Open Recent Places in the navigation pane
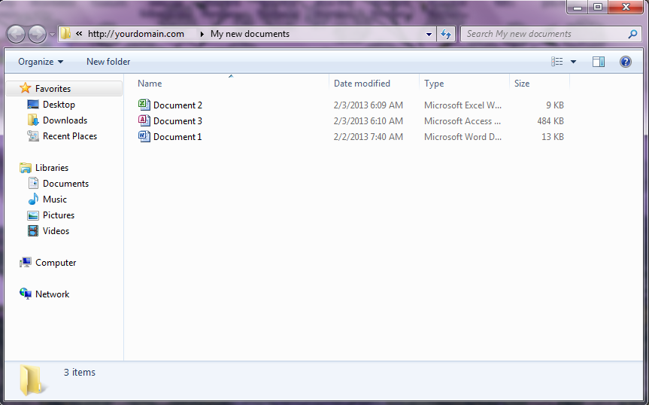Viewport: 649px width, 405px height. pyautogui.click(x=70, y=136)
